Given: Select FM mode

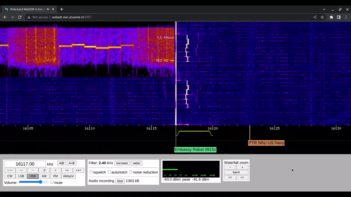Looking at the screenshot, I should tap(55, 176).
